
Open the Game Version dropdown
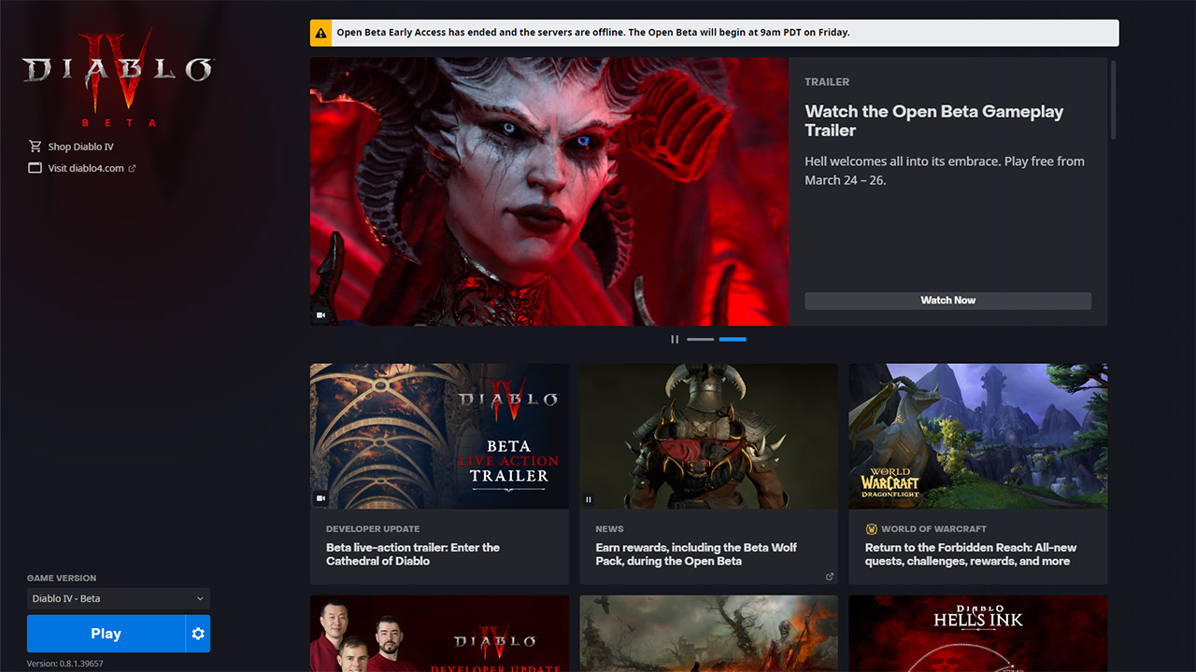pyautogui.click(x=119, y=598)
